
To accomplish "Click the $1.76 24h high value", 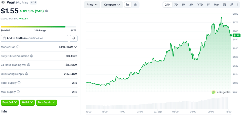I will pos(73,31).
